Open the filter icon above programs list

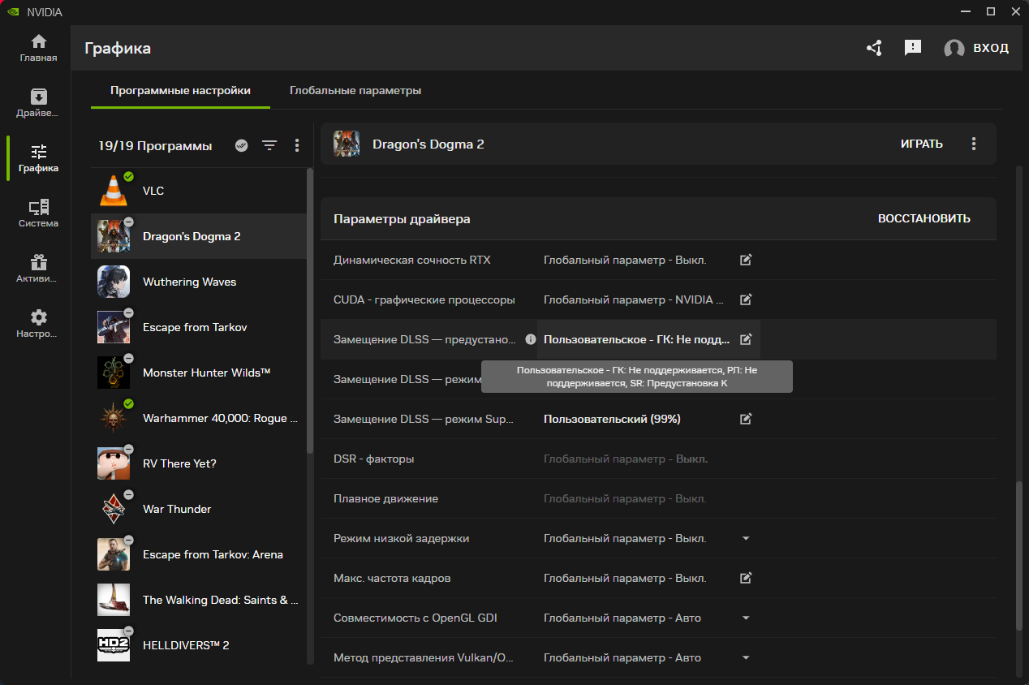(x=269, y=145)
